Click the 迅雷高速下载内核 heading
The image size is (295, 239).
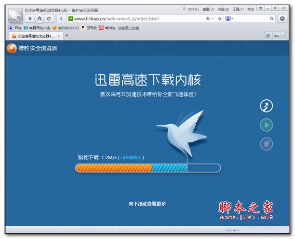(x=148, y=80)
